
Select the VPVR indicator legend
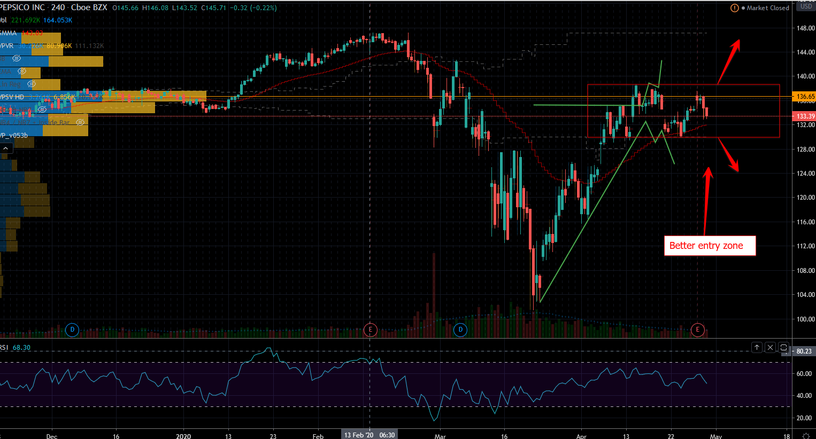(7, 46)
